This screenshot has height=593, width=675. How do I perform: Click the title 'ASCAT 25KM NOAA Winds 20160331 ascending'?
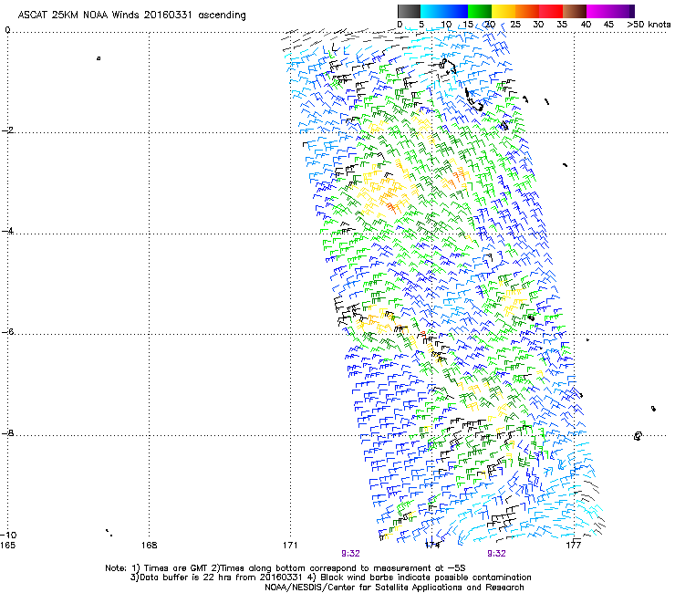coord(131,16)
